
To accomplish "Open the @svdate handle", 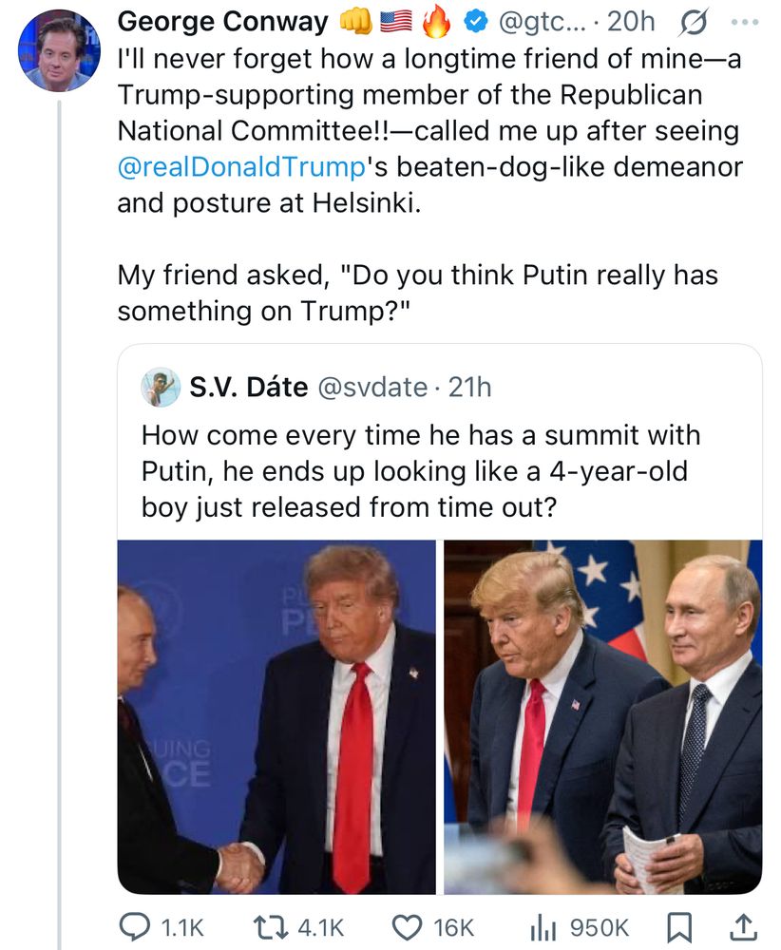I will tap(371, 387).
